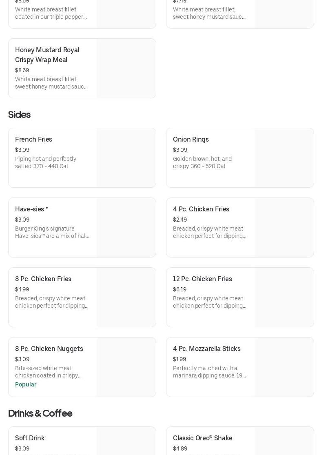Click the 12 Pc. Chicken Fries image thumbnail
Image resolution: width=328 pixels, height=455 pixels.
coord(284,297)
